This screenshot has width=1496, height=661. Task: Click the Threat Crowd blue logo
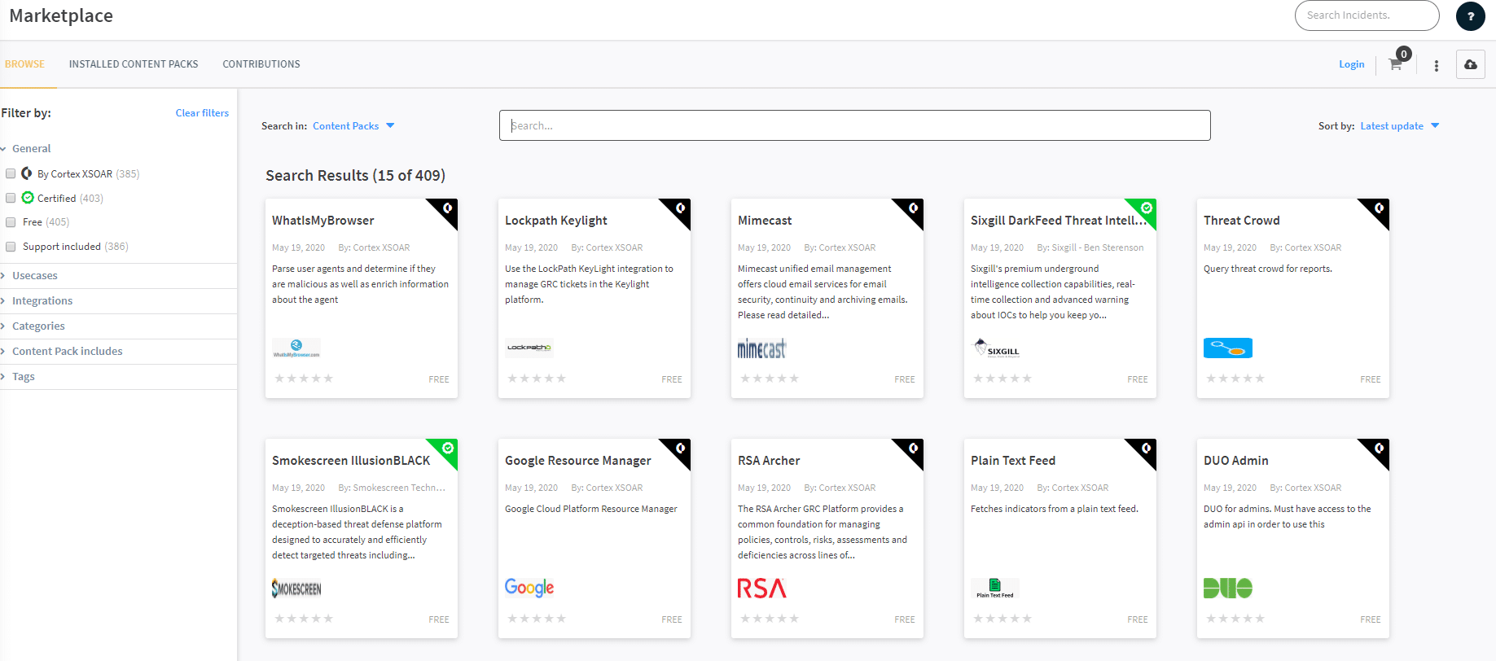click(1228, 348)
